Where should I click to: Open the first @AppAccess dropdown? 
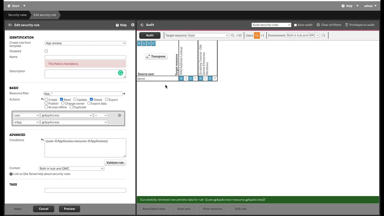pyautogui.click(x=67, y=115)
